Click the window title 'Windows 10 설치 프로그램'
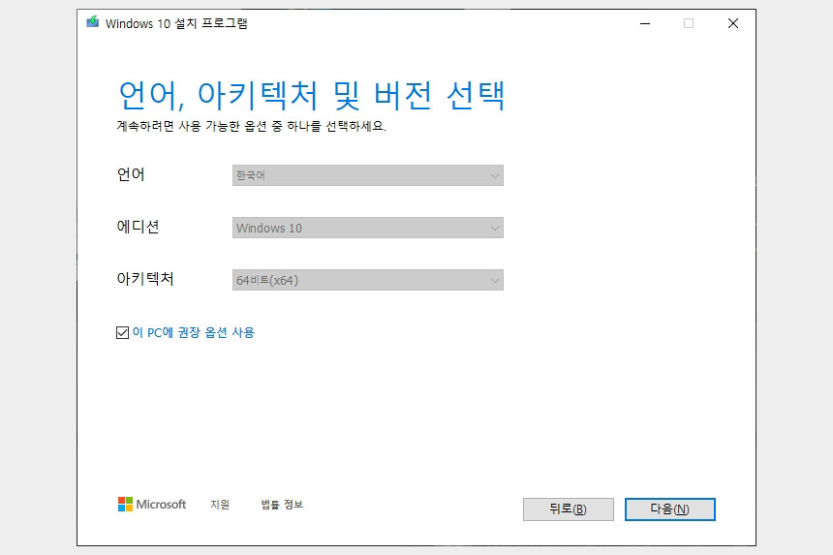This screenshot has height=555, width=833. coord(176,23)
